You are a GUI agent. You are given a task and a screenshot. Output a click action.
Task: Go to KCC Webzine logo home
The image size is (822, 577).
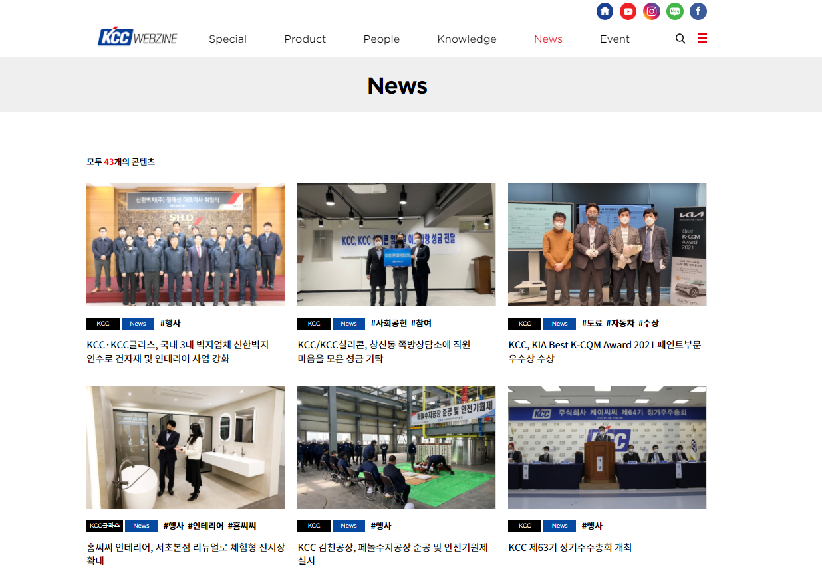point(138,37)
